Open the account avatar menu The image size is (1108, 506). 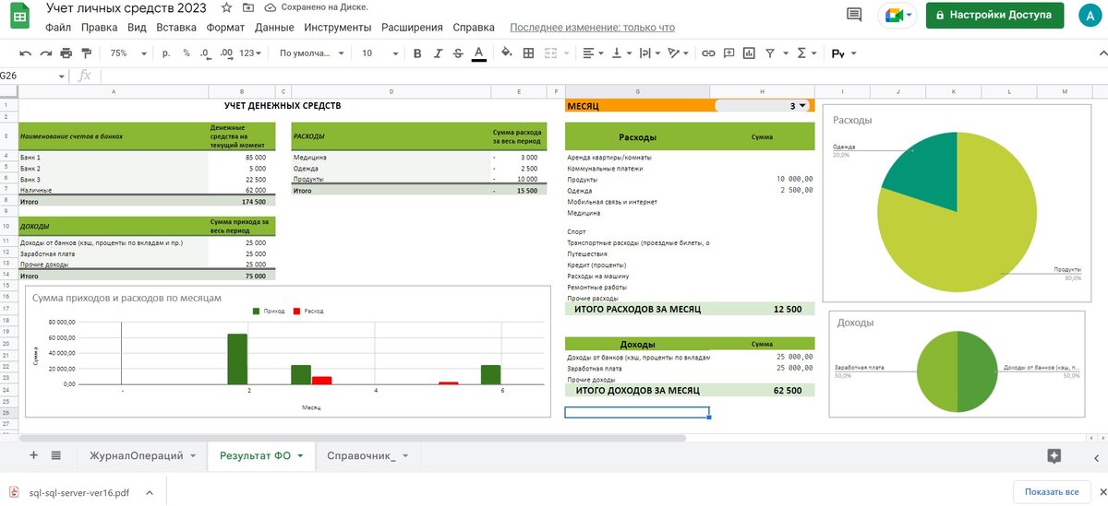click(x=1090, y=15)
